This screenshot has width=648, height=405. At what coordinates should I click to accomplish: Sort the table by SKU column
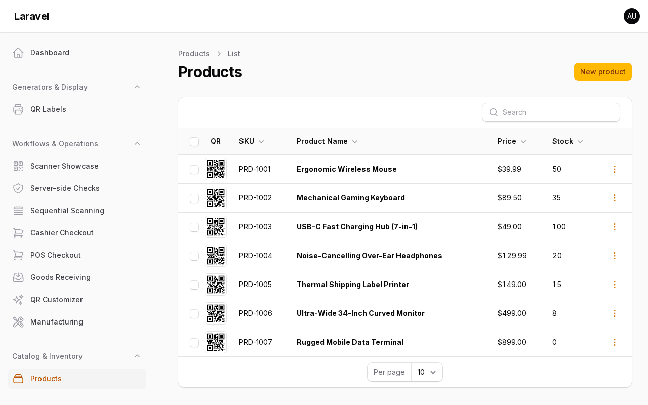click(x=252, y=141)
